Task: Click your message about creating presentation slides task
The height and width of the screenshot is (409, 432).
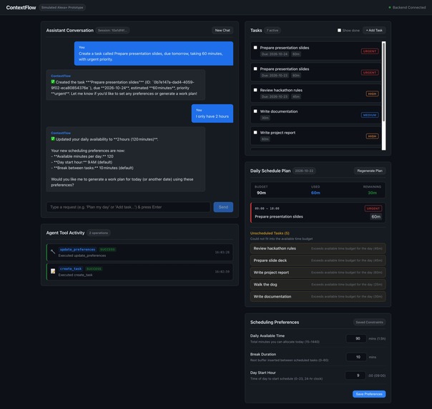Action: pyautogui.click(x=154, y=54)
